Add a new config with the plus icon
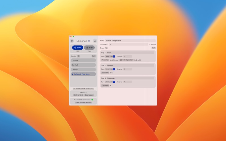The height and width of the screenshot is (141, 226). pyautogui.click(x=79, y=56)
